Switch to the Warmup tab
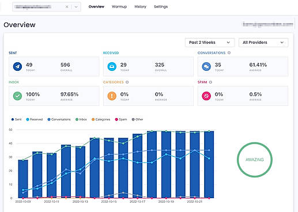Viewport: 298px width, 212px height. coord(119,7)
